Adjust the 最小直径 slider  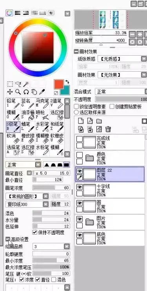click(47, 179)
